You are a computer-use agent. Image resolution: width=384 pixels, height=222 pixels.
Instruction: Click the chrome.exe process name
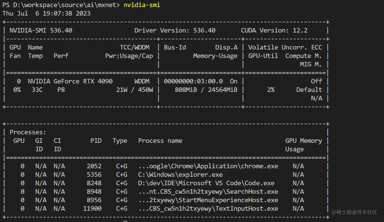coord(208,166)
